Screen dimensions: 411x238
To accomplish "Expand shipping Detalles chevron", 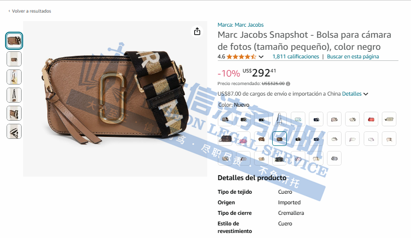I will (x=366, y=94).
